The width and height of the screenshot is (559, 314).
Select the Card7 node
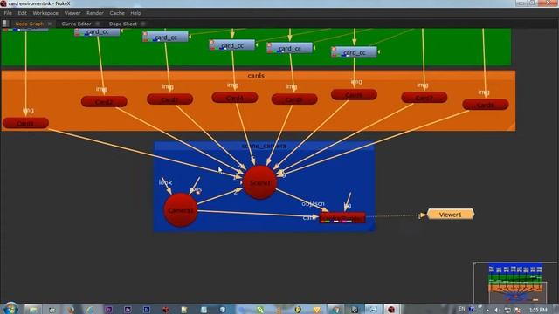(x=424, y=98)
